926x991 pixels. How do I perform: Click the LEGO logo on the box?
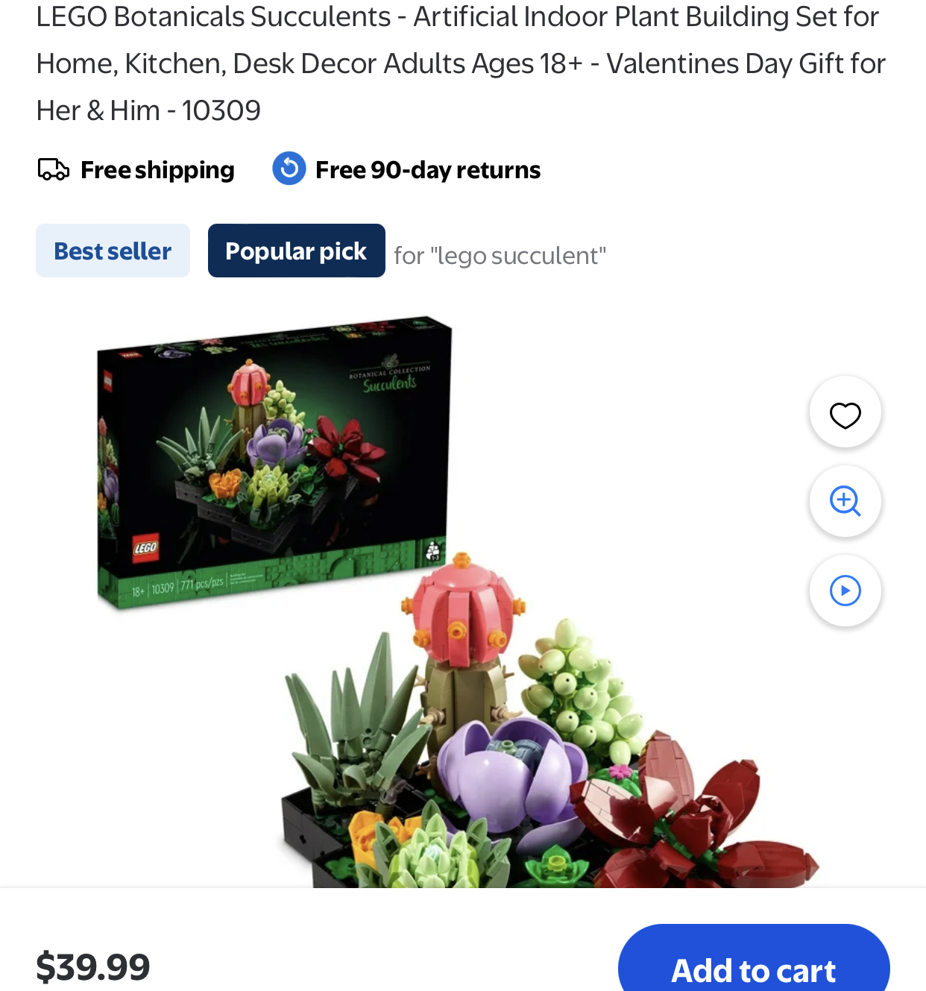point(145,548)
